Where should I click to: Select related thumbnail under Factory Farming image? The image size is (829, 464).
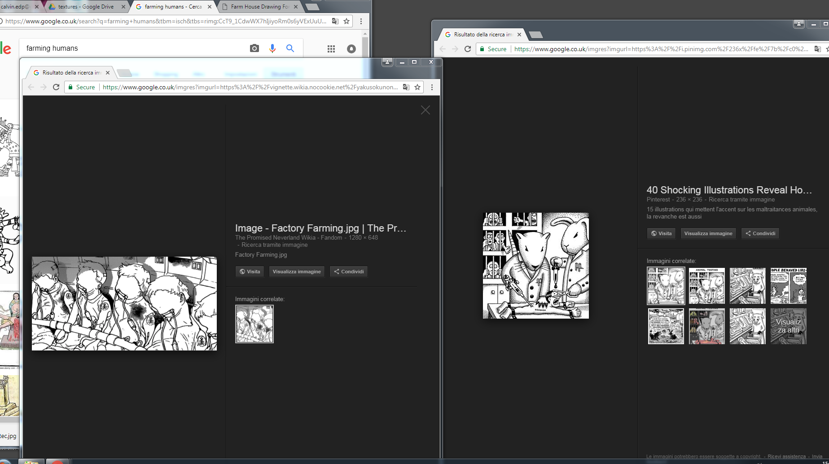point(254,324)
